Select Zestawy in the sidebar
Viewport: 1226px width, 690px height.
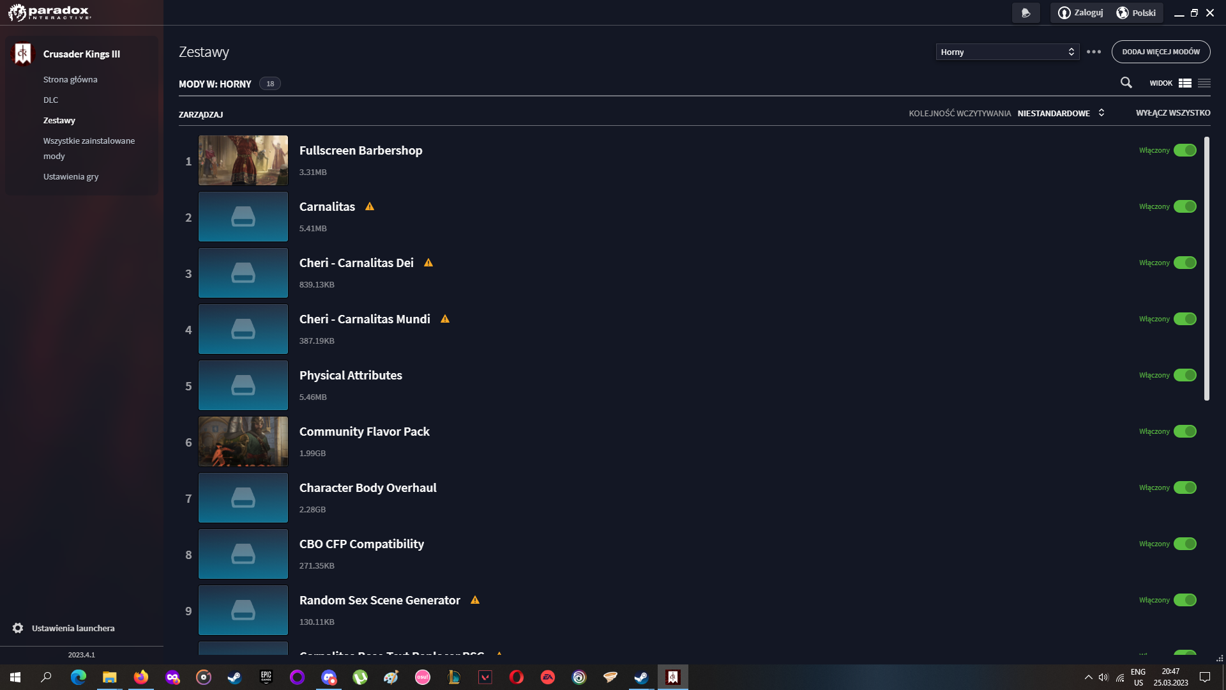pos(59,120)
